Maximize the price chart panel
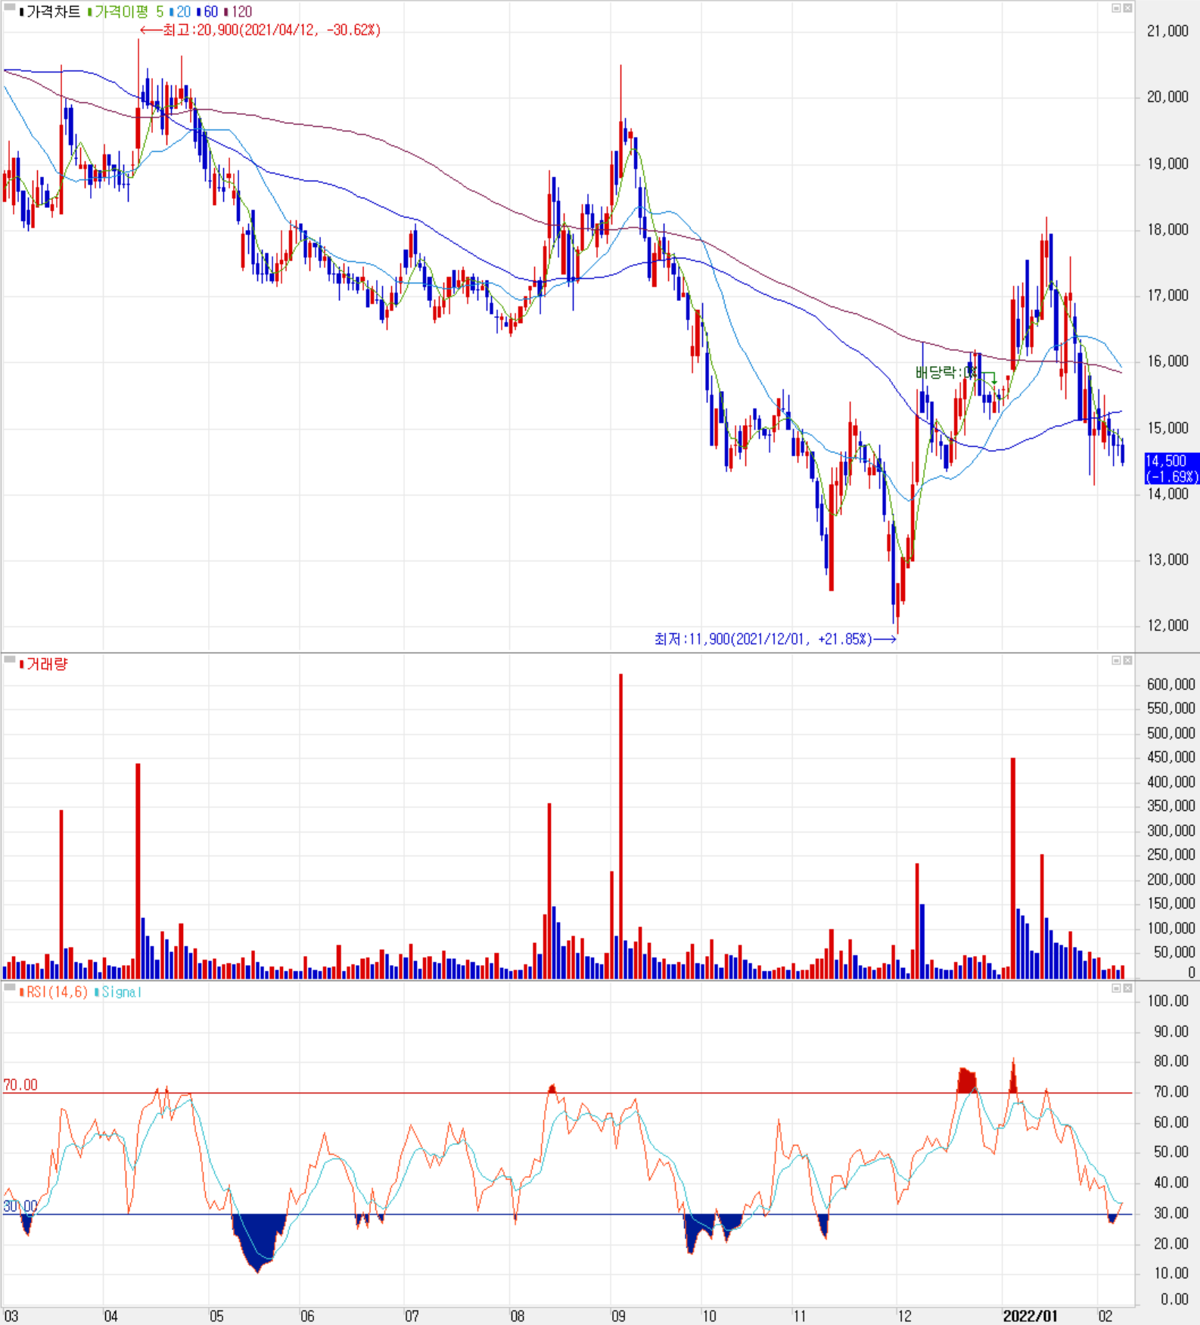1200x1325 pixels. pos(1116,8)
